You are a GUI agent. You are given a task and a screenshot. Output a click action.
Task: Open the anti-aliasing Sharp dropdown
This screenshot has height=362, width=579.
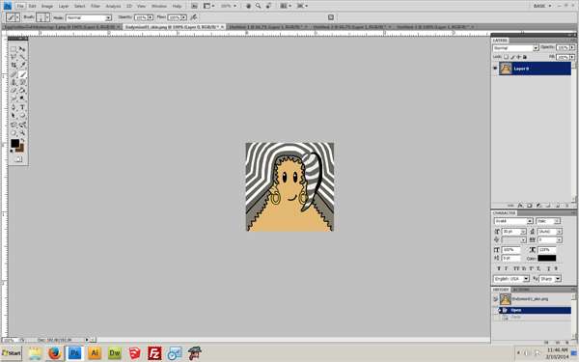pyautogui.click(x=558, y=279)
